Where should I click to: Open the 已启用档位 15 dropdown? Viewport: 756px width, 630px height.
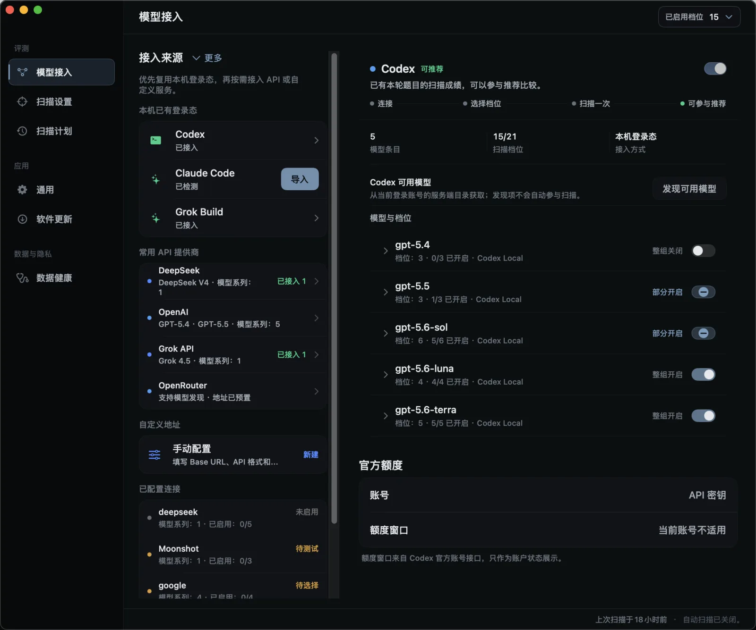pos(699,17)
